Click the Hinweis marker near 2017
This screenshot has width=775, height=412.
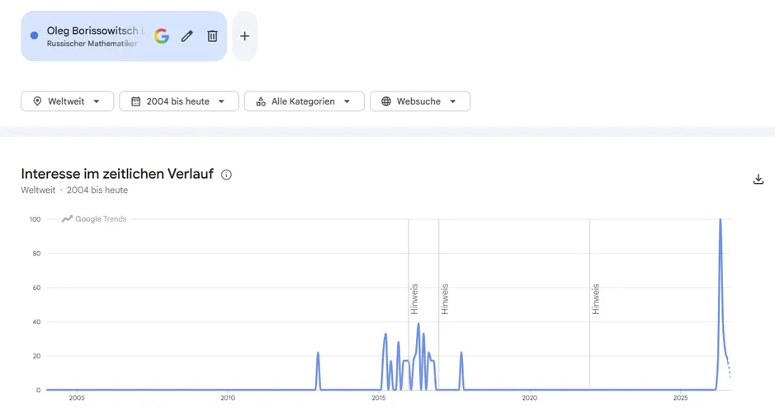pyautogui.click(x=444, y=299)
